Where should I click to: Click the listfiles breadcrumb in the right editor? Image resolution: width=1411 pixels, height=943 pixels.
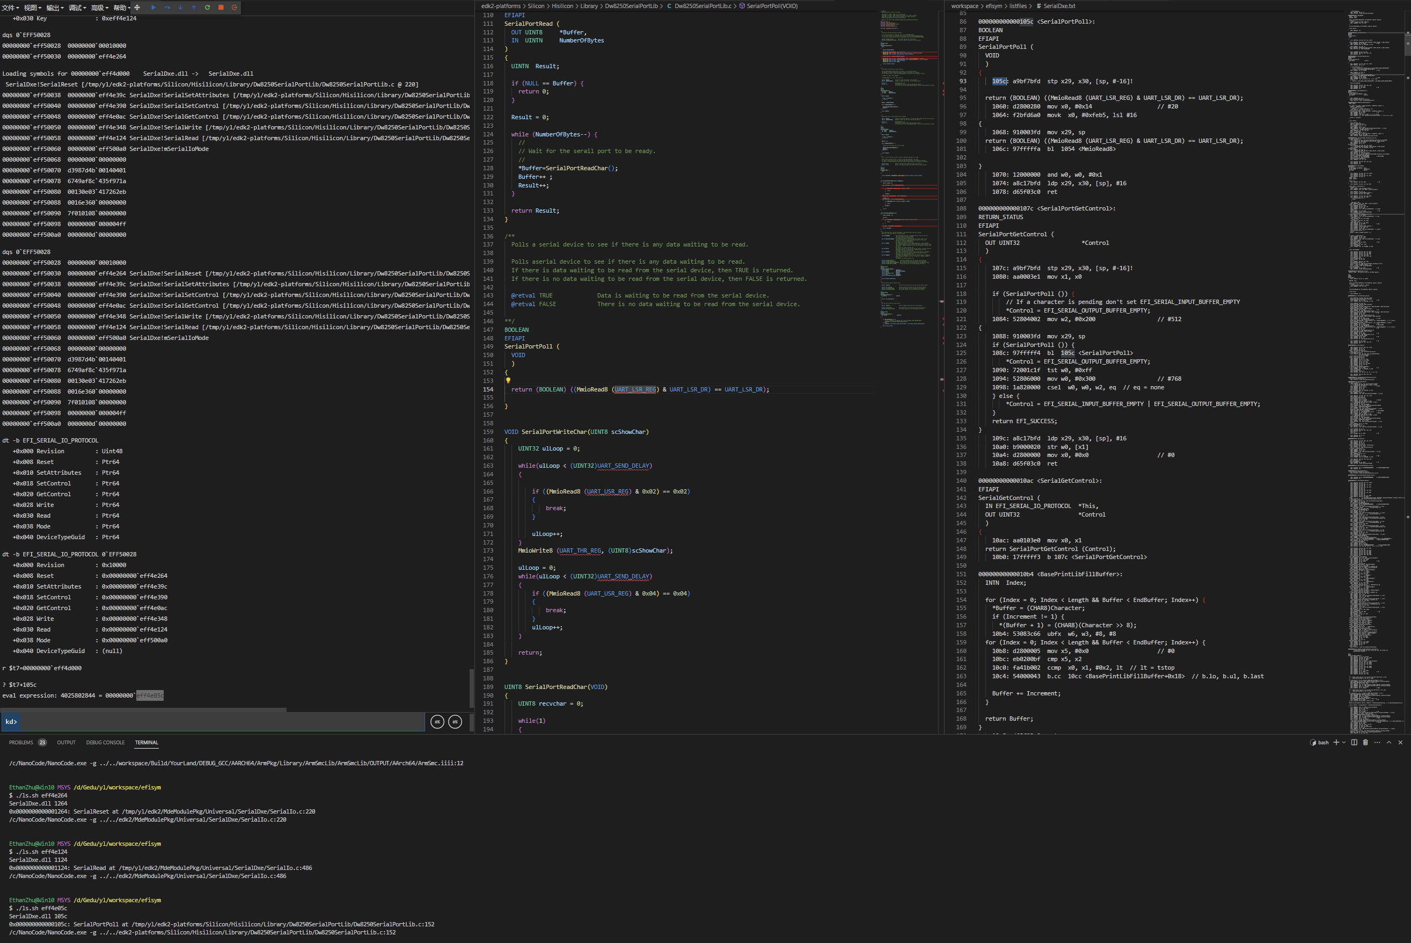click(1018, 6)
